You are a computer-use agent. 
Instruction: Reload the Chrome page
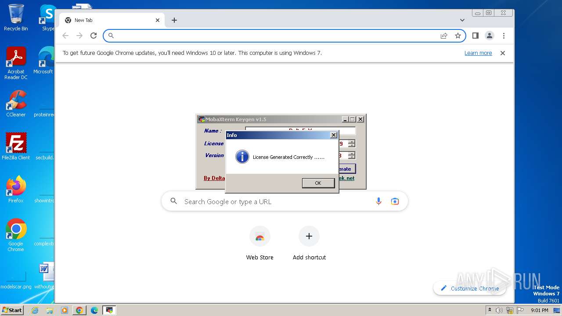pos(94,36)
